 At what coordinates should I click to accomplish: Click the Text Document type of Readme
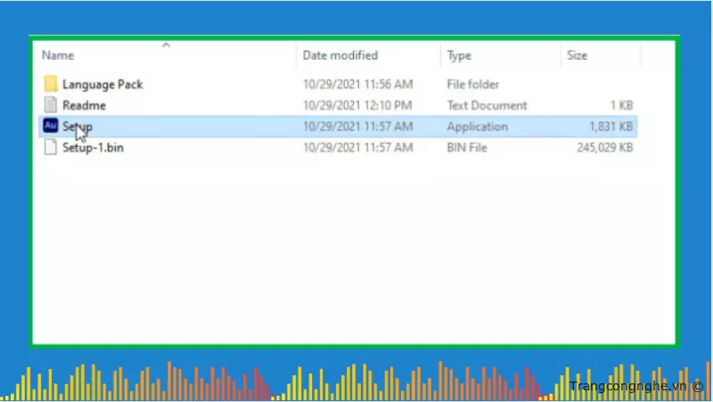coord(487,105)
